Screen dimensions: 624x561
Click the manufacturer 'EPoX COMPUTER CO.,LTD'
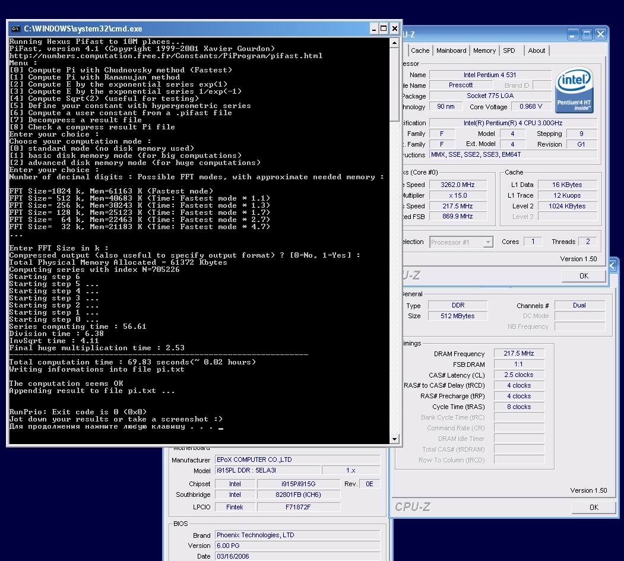coord(297,459)
